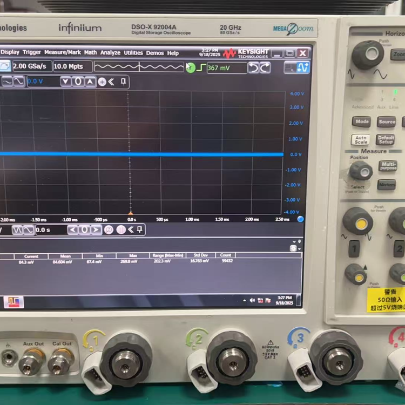Image resolution: width=405 pixels, height=405 pixels.
Task: Collapse horizontal toolbar with double chevron
Action: point(131,230)
